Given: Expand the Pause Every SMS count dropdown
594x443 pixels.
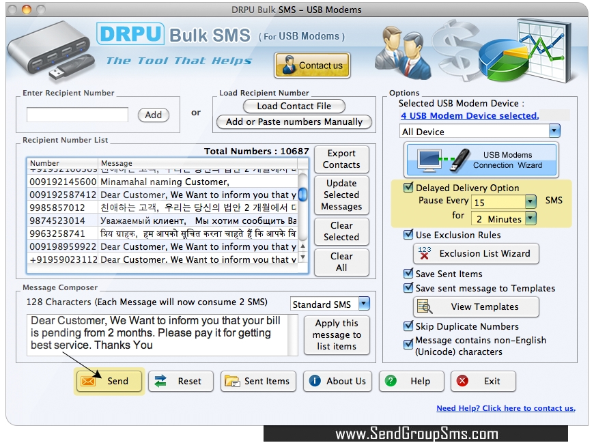Looking at the screenshot, I should click(531, 201).
